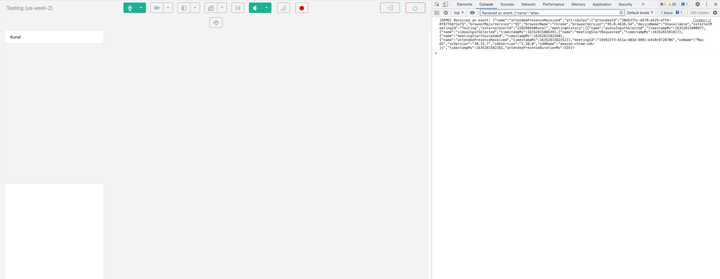Toggle the speaker audio output button

click(x=255, y=8)
